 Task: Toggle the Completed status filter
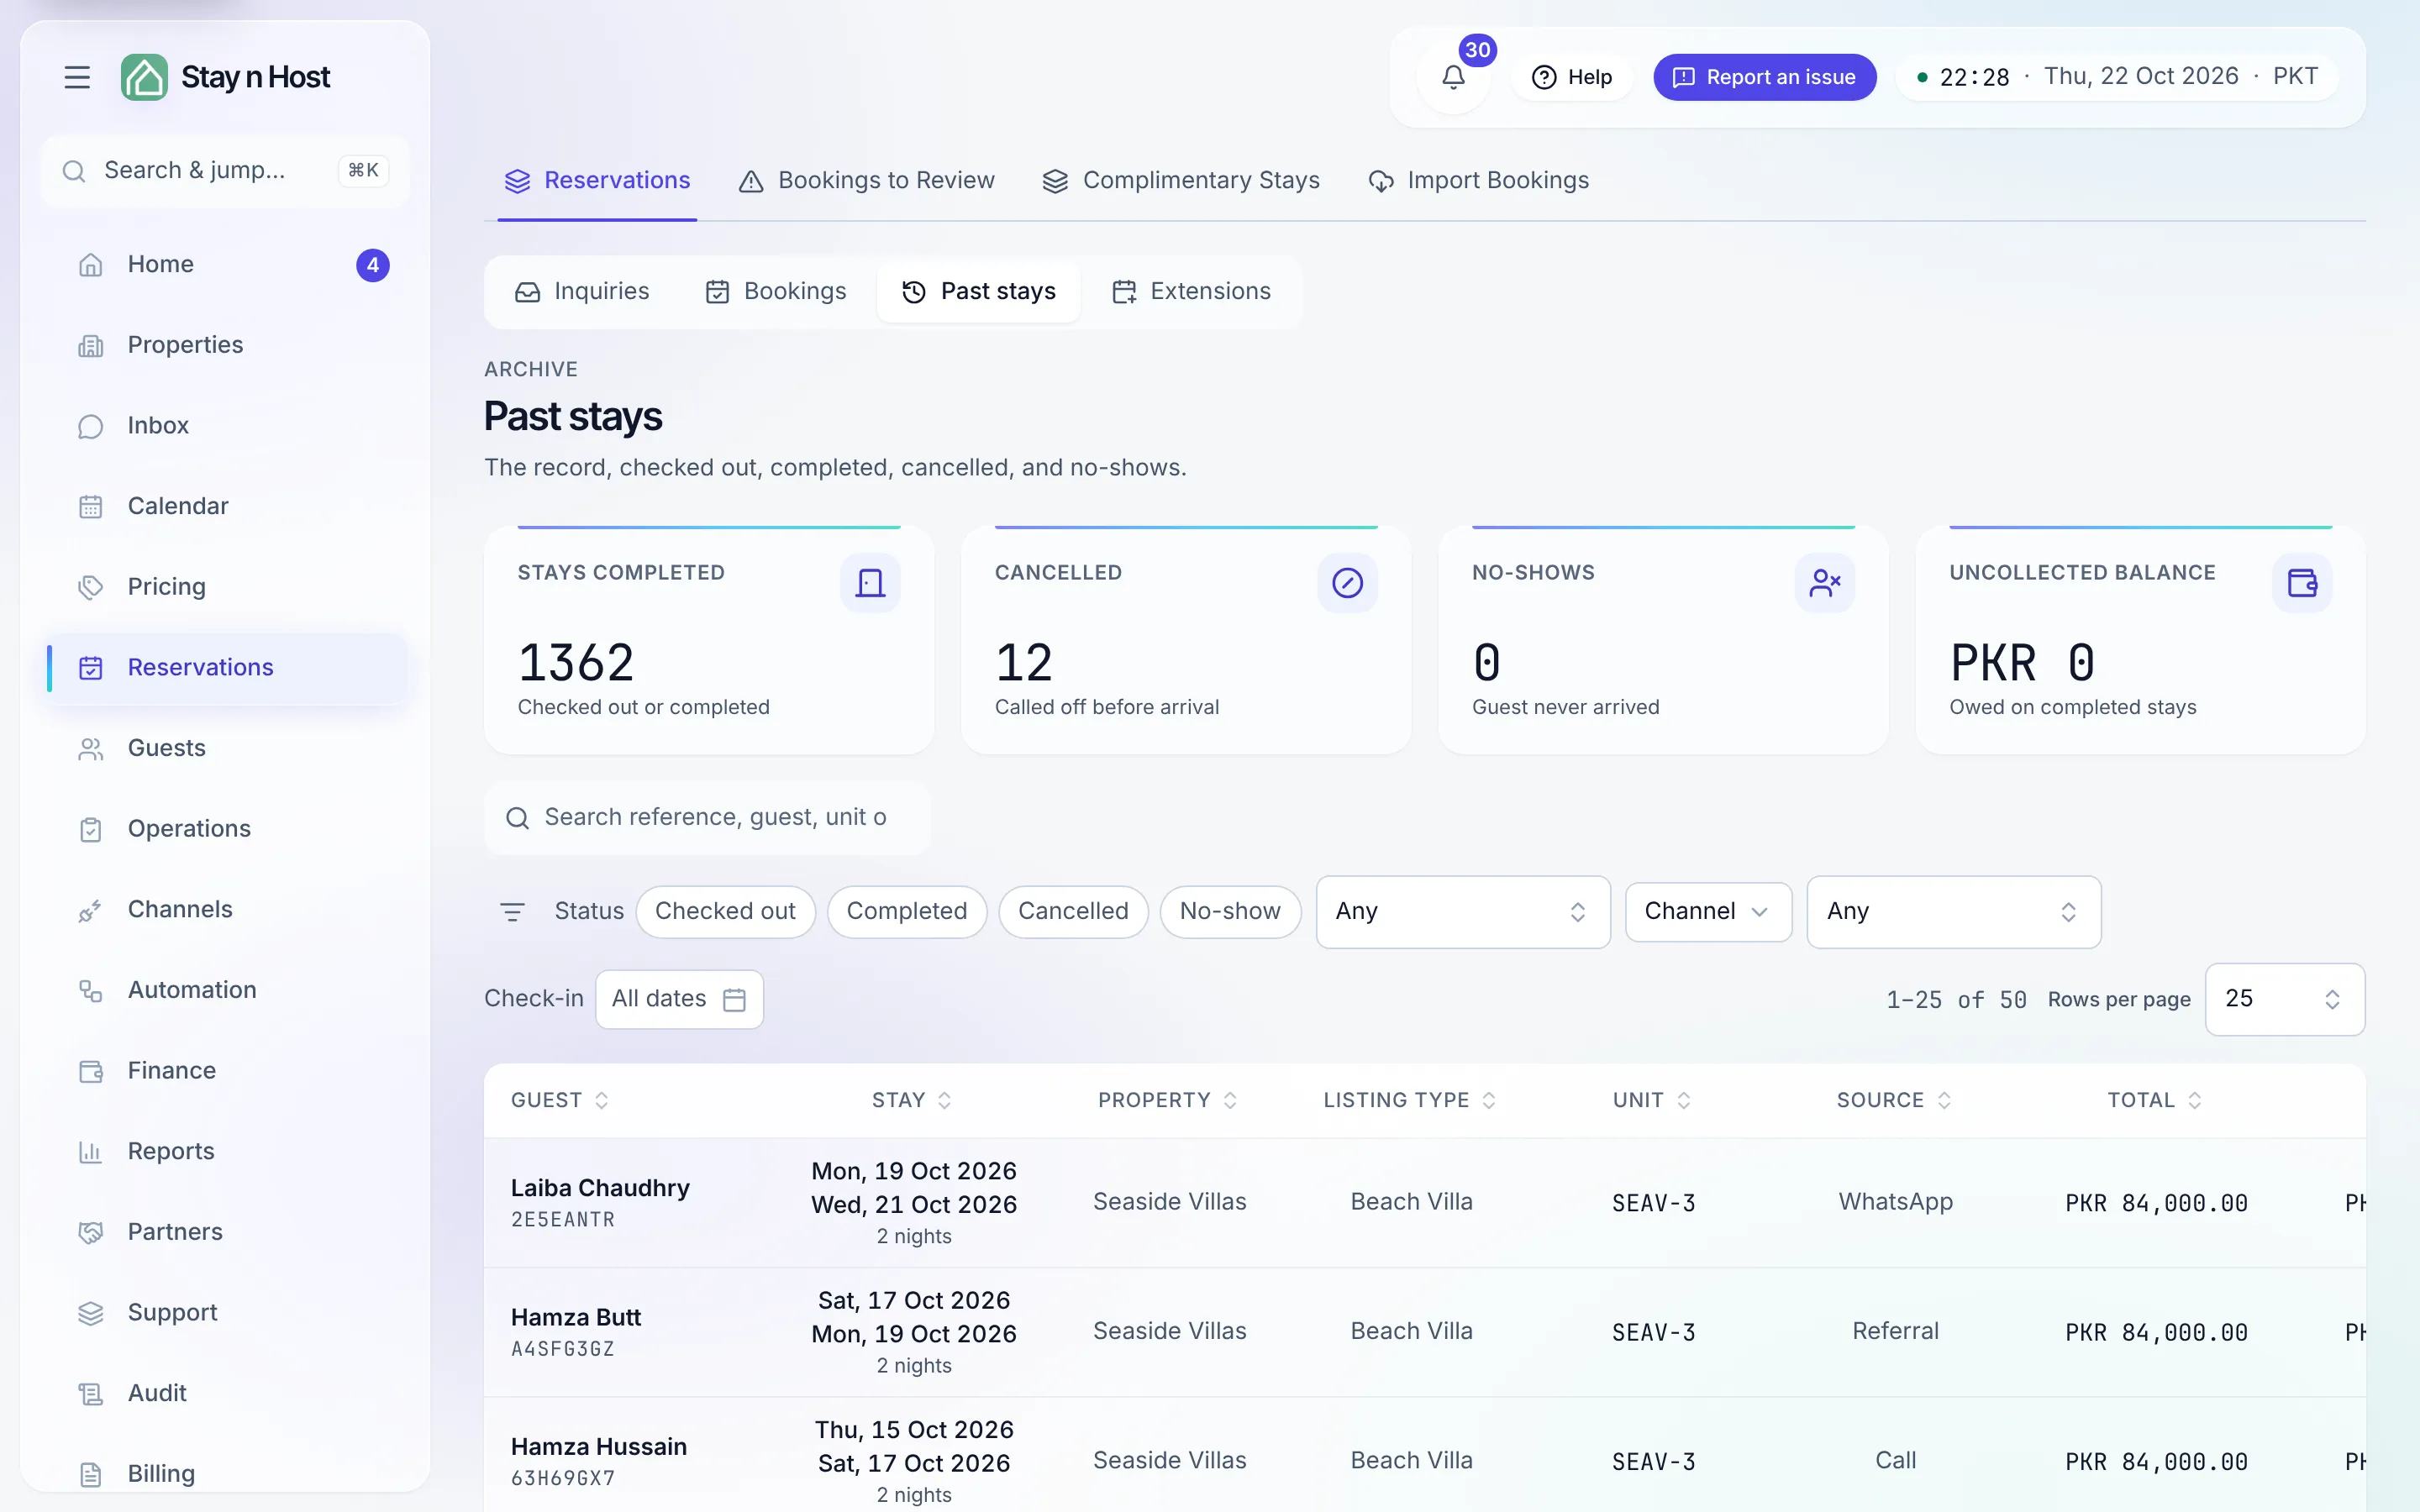pos(906,911)
